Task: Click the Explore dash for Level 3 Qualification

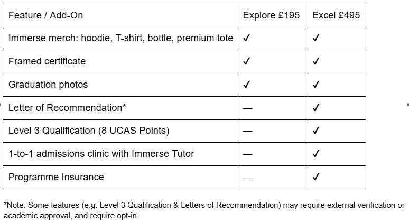Action: [x=247, y=132]
